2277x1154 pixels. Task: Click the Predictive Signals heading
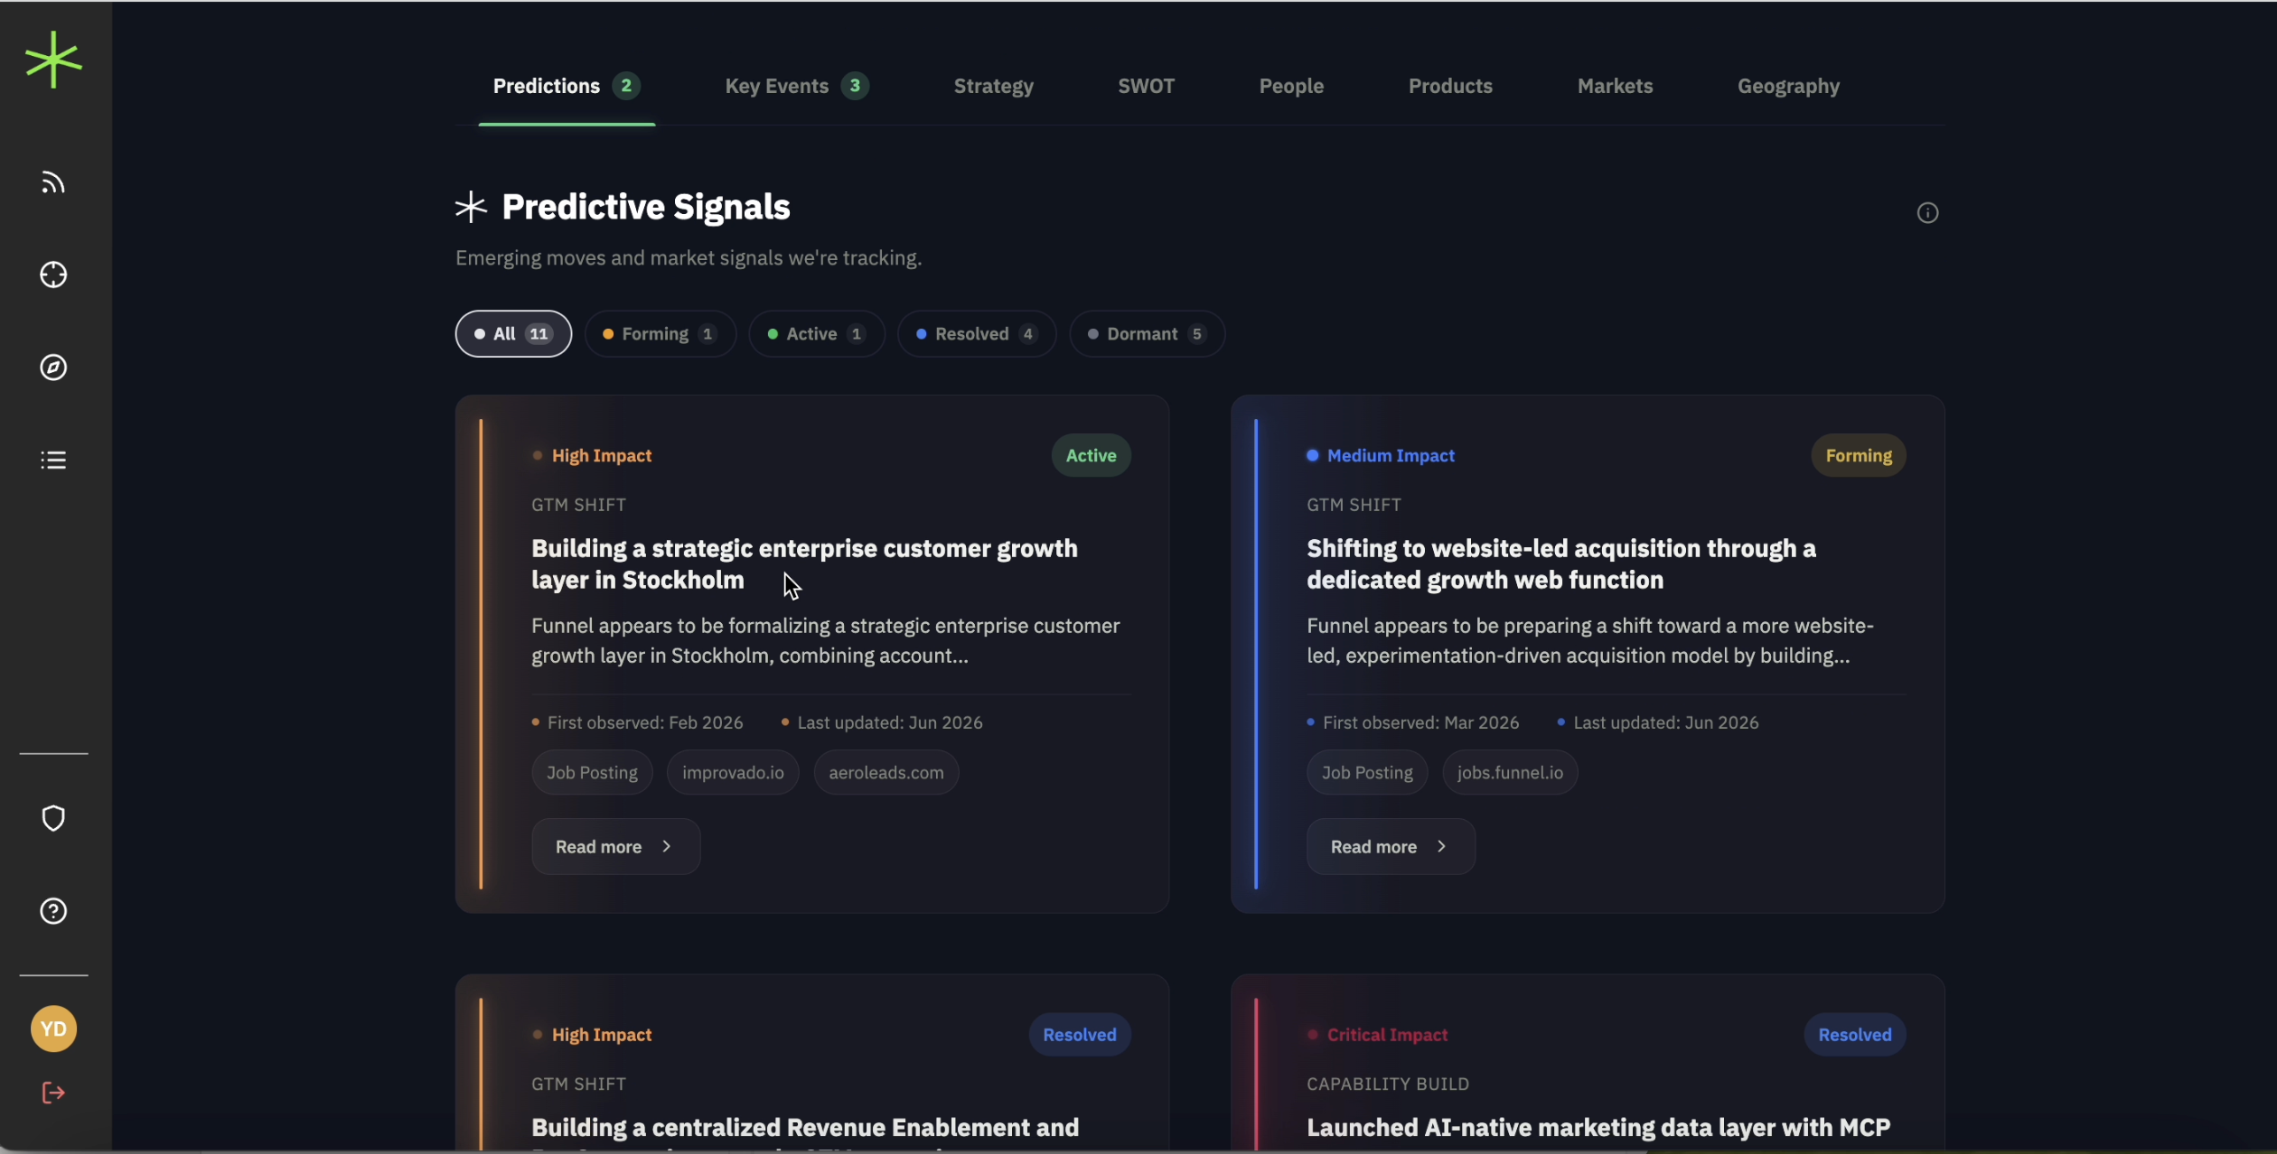pos(646,208)
